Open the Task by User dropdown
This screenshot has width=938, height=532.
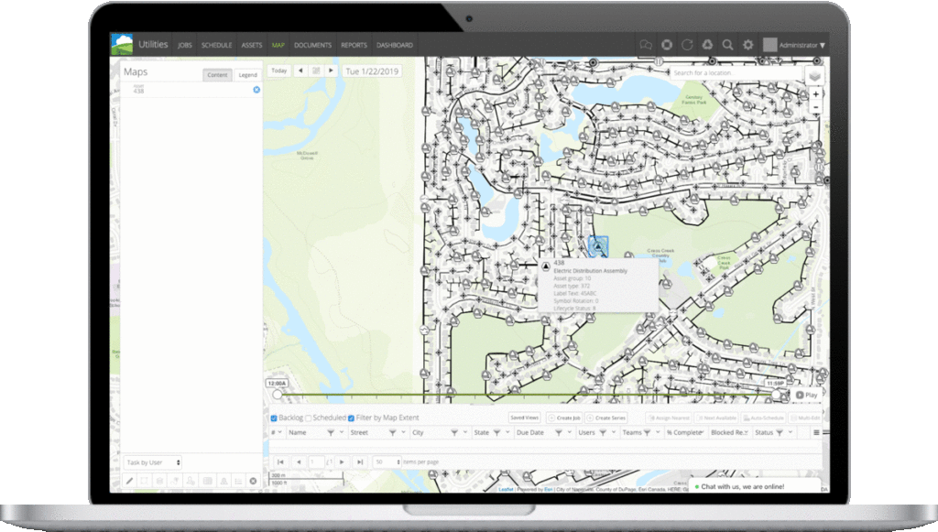[x=153, y=462]
